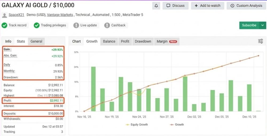Screen dimensions: 267x136
Task: Toggle Growth legend series visibility
Action: point(177,125)
